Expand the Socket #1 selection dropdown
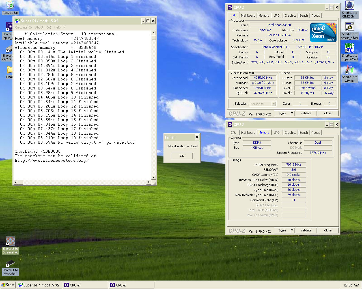The height and width of the screenshot is (289, 362). pos(273,104)
